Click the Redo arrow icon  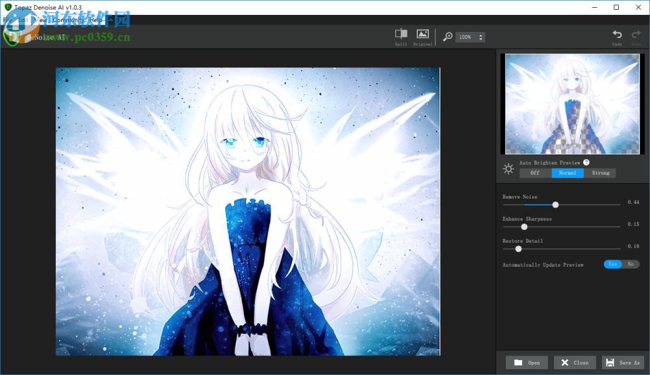click(636, 34)
